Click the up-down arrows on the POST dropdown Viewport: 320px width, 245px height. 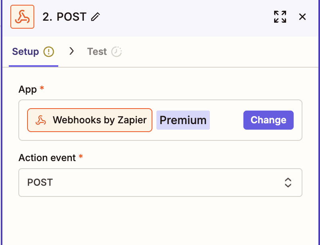pos(288,183)
